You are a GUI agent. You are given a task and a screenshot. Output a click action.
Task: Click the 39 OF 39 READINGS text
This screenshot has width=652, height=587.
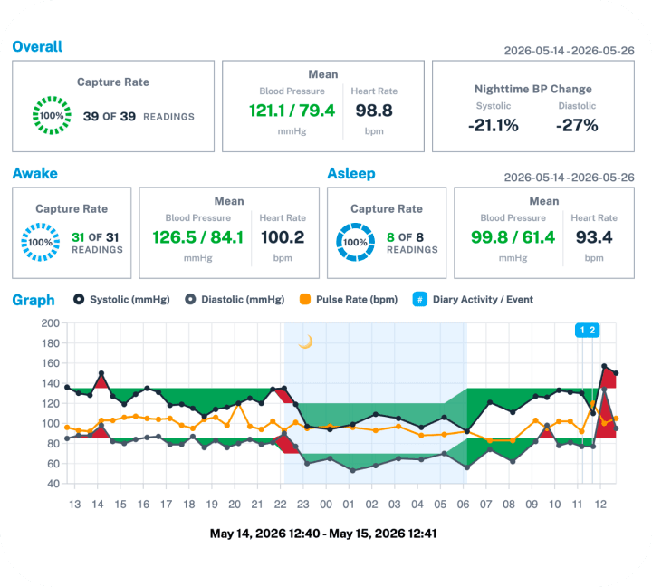pyautogui.click(x=139, y=117)
